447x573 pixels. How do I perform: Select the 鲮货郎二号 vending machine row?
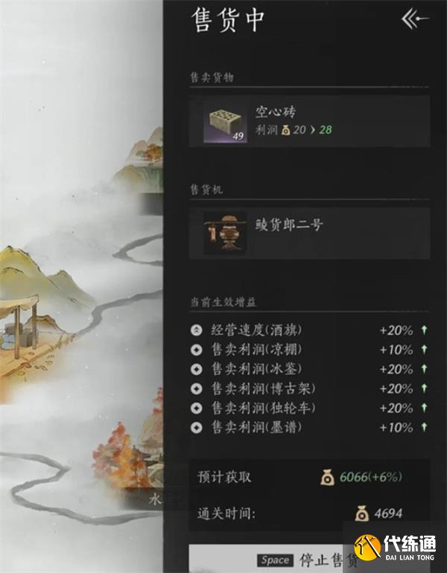pyautogui.click(x=309, y=233)
